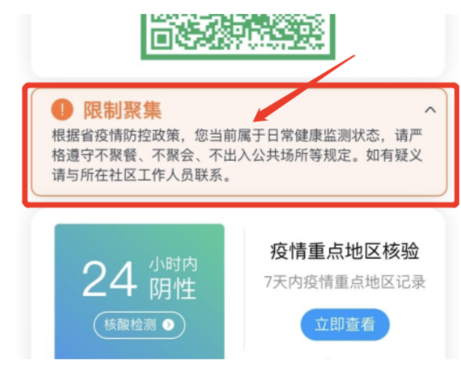Tap the 阴性 result text
This screenshot has height=374, width=461.
coord(173,289)
